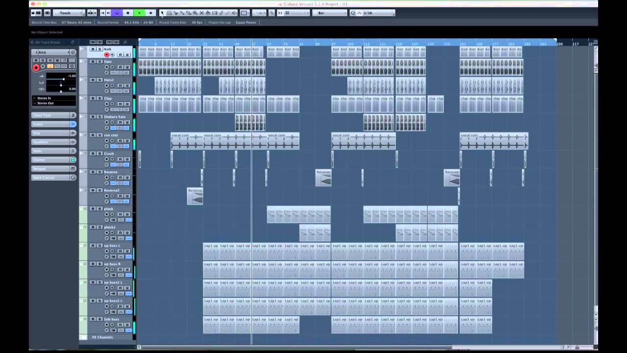Select the Glue tool
Image resolution: width=627 pixels, height=353 pixels.
182,13
